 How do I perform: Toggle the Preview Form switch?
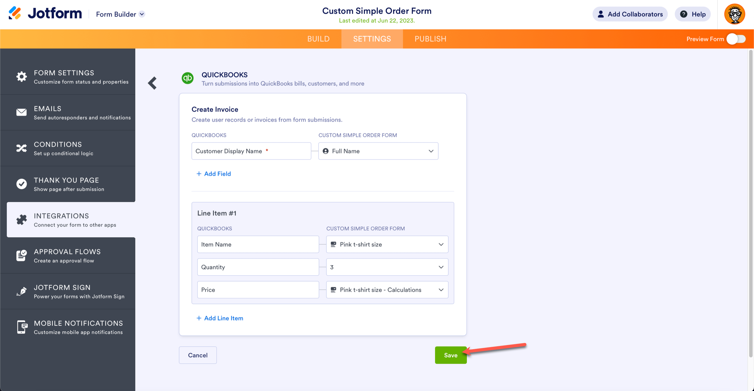pos(736,39)
